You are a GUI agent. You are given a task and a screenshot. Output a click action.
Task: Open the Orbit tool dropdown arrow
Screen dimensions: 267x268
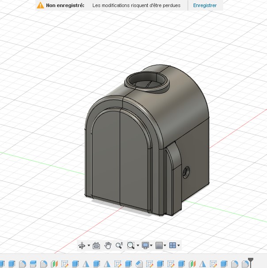89,245
